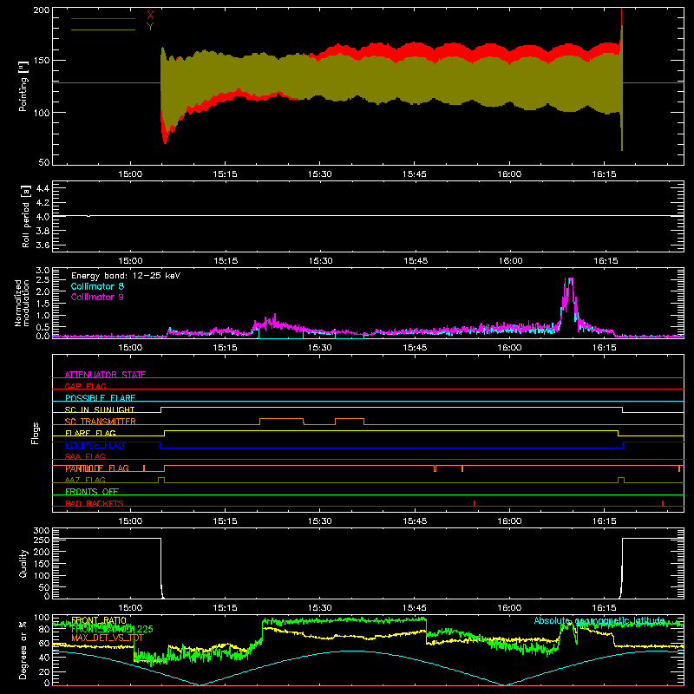Click the 50 tick on Pointing axis
Image resolution: width=694 pixels, height=694 pixels.
click(x=44, y=162)
